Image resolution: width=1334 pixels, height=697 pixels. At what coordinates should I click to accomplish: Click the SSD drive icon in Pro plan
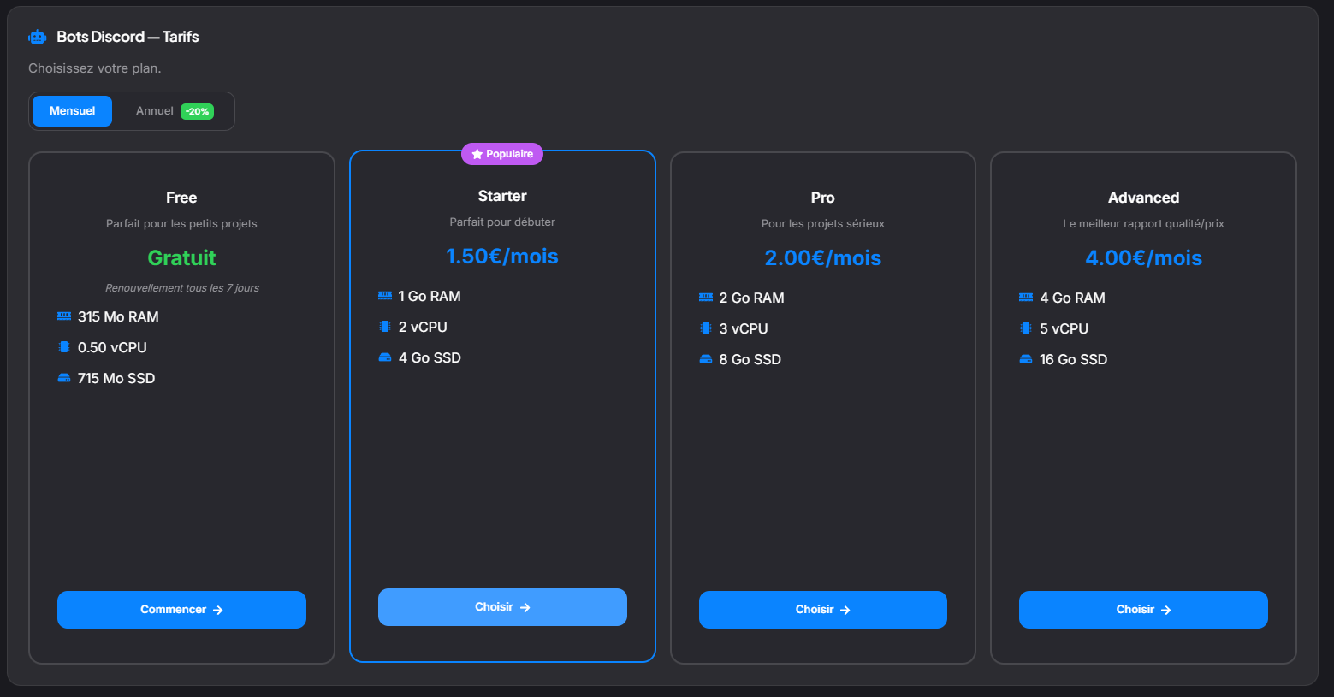(x=706, y=359)
